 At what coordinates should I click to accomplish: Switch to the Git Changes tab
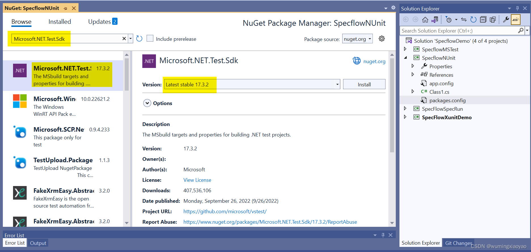pyautogui.click(x=458, y=243)
